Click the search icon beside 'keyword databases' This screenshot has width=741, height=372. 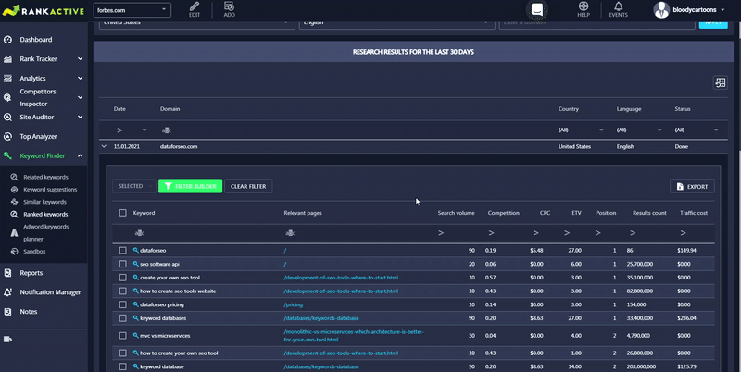click(x=135, y=318)
